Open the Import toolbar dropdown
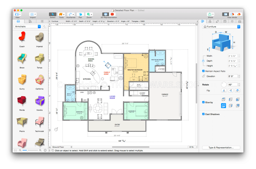The height and width of the screenshot is (169, 256). coord(33,14)
